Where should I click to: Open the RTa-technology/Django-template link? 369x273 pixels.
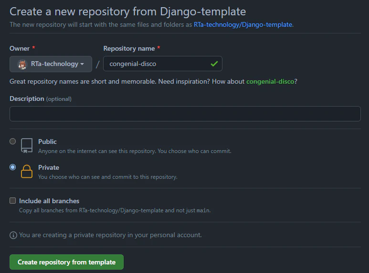coord(243,24)
